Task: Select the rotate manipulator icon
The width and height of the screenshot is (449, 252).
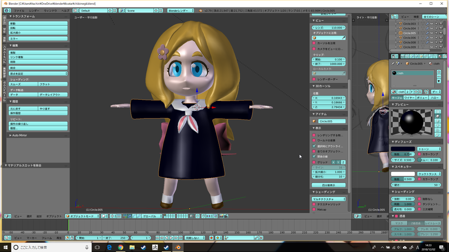Action: tap(134, 216)
